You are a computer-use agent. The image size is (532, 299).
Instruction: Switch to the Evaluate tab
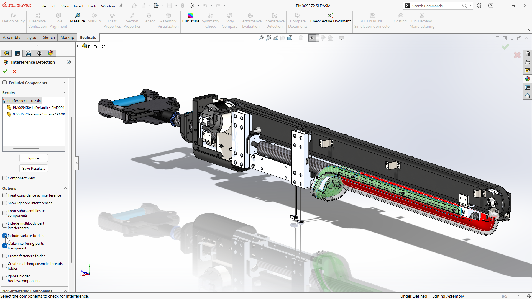click(88, 37)
